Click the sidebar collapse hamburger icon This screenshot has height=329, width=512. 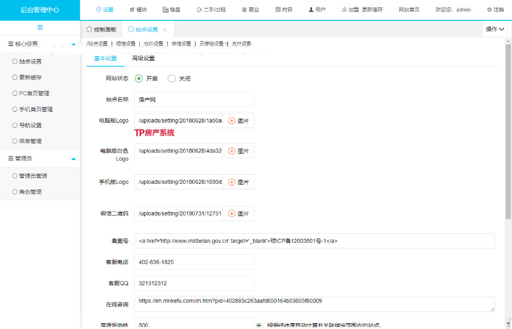[40, 28]
